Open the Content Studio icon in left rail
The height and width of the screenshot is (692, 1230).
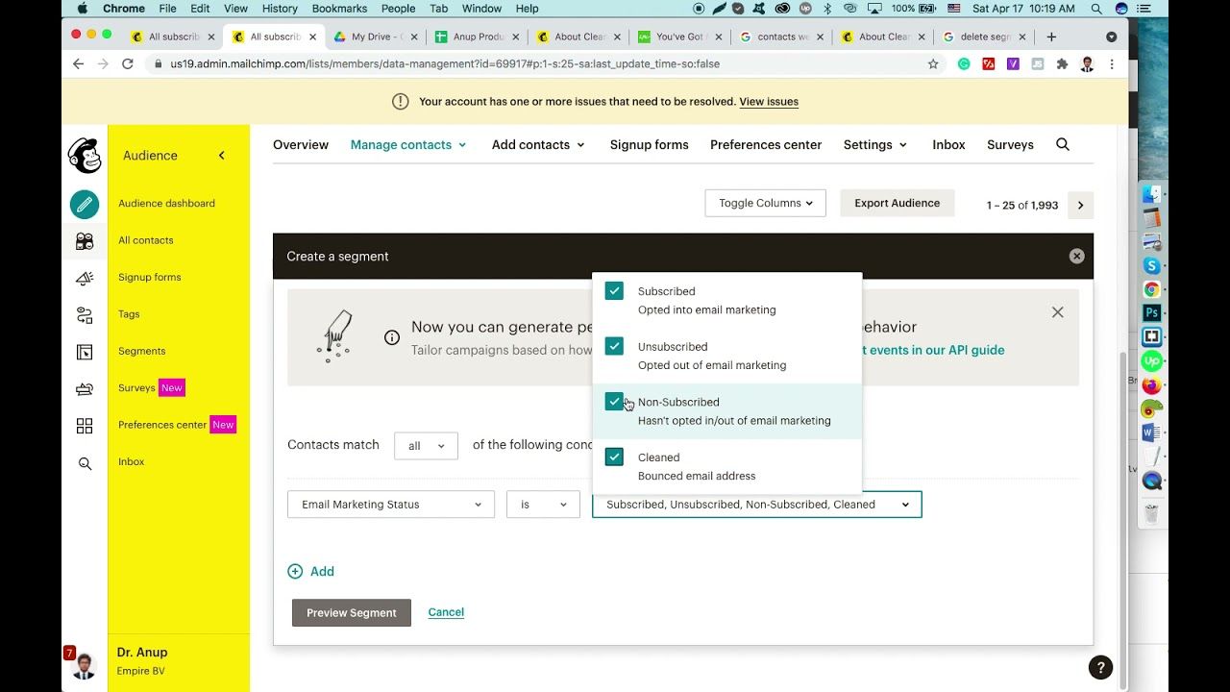[85, 389]
